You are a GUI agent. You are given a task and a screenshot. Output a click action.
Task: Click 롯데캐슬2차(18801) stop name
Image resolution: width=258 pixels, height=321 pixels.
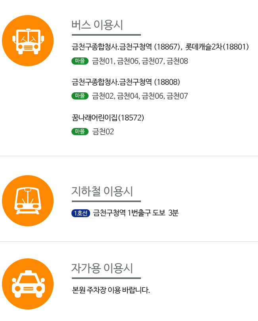217,47
